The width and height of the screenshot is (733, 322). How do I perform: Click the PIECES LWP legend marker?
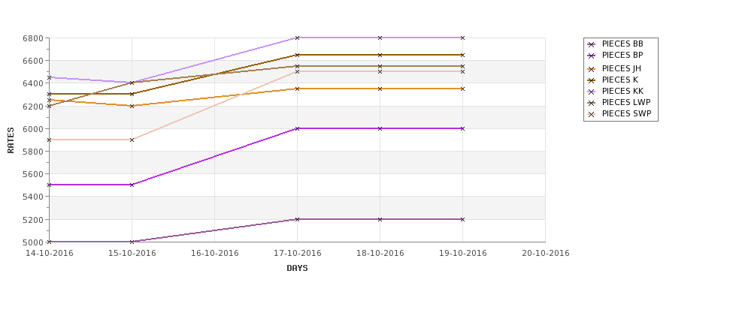click(592, 103)
